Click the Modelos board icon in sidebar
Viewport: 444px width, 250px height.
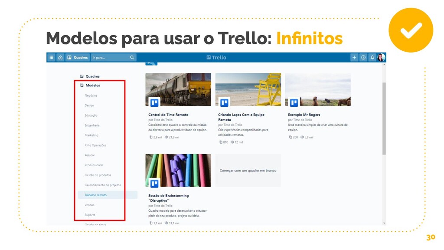point(82,86)
